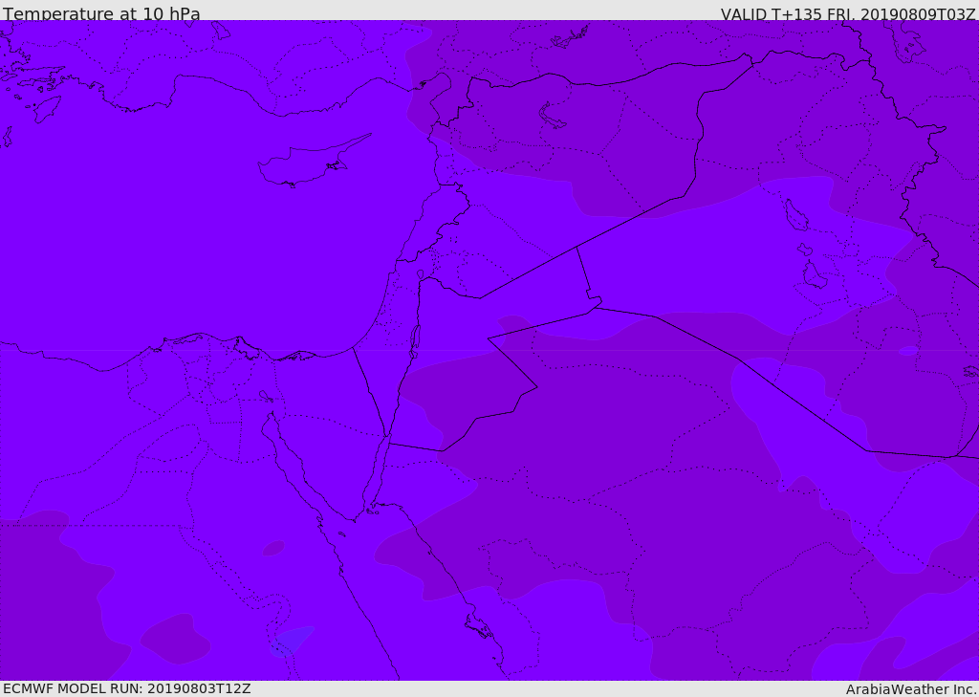The width and height of the screenshot is (979, 697).
Task: Click the 'ECMWF MODEL RUN: 20190803T12Z' text
Action: click(127, 688)
